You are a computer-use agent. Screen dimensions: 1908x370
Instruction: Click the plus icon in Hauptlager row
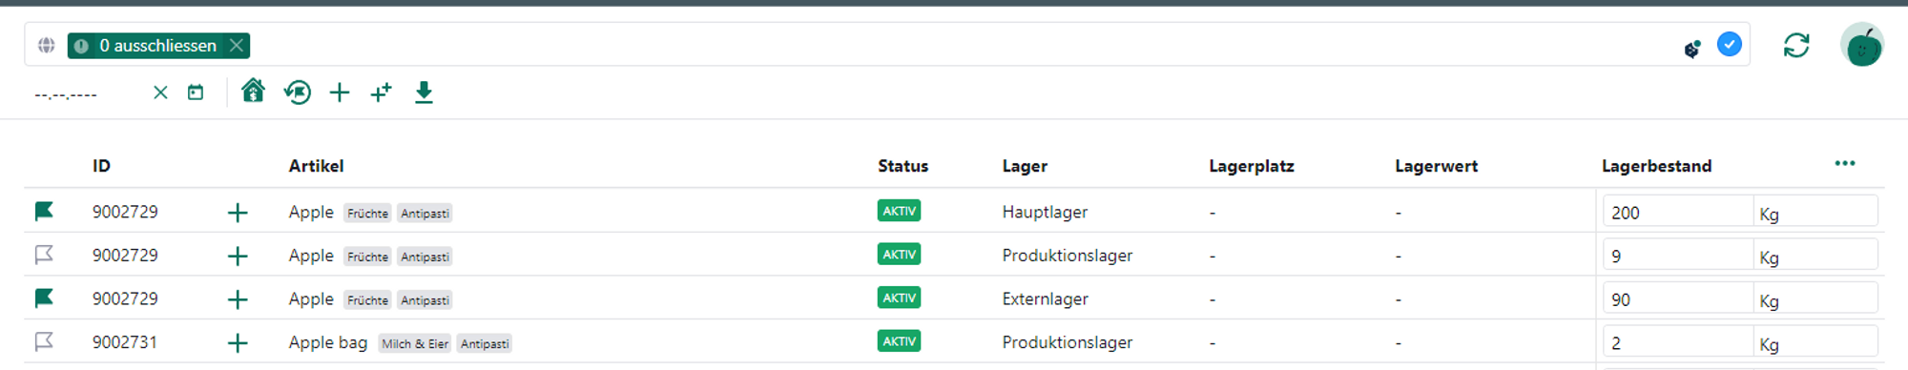click(x=238, y=213)
